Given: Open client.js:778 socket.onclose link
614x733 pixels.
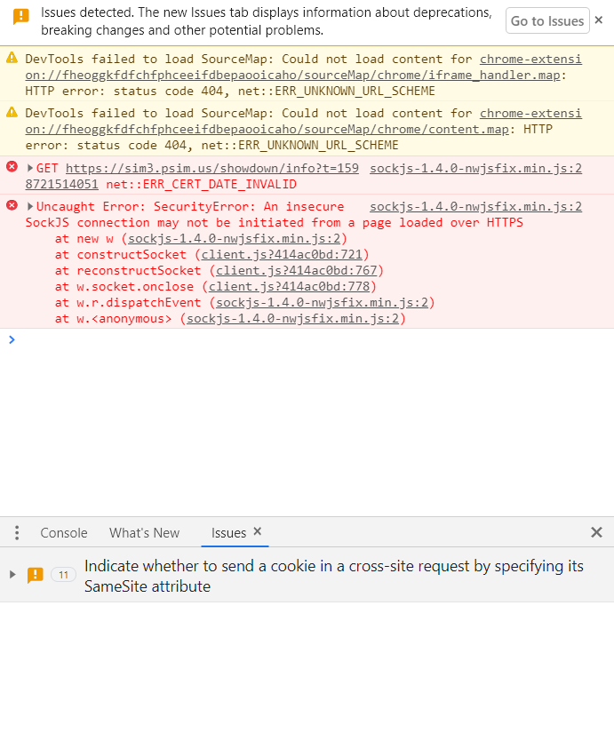Looking at the screenshot, I should click(289, 286).
